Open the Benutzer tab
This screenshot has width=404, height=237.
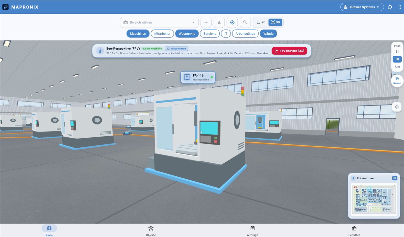[x=354, y=231]
